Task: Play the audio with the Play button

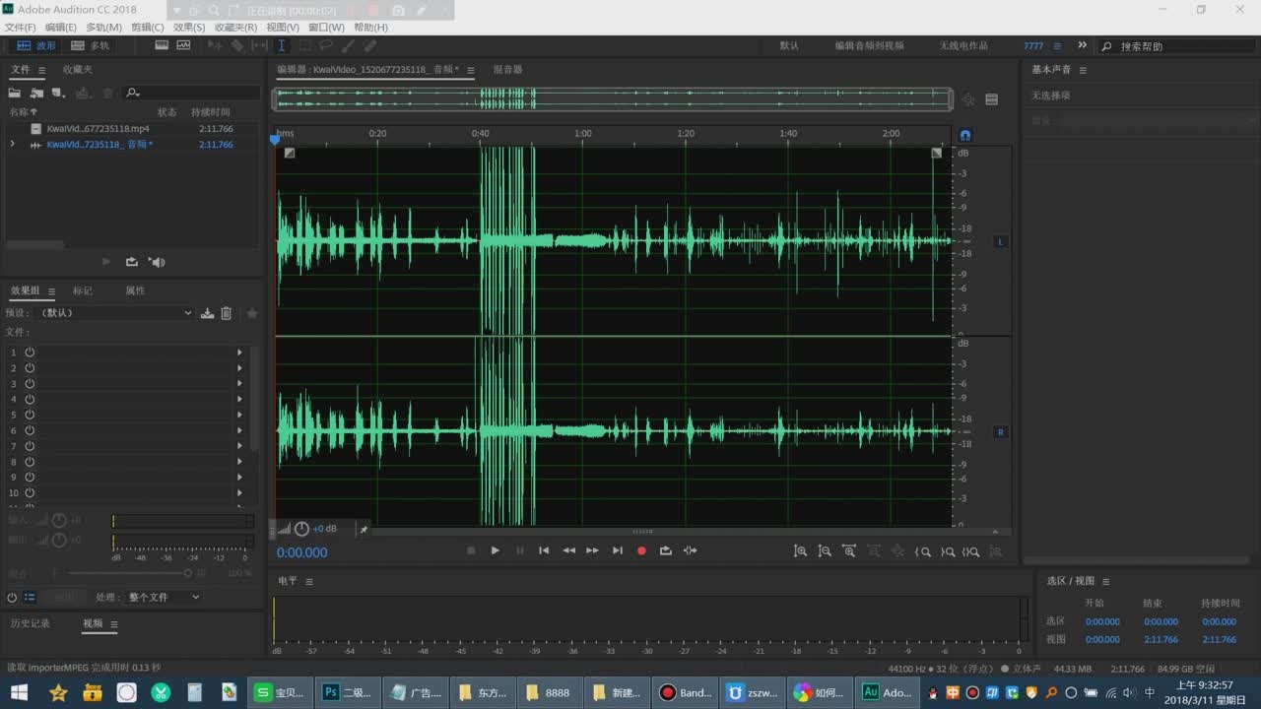Action: (496, 550)
